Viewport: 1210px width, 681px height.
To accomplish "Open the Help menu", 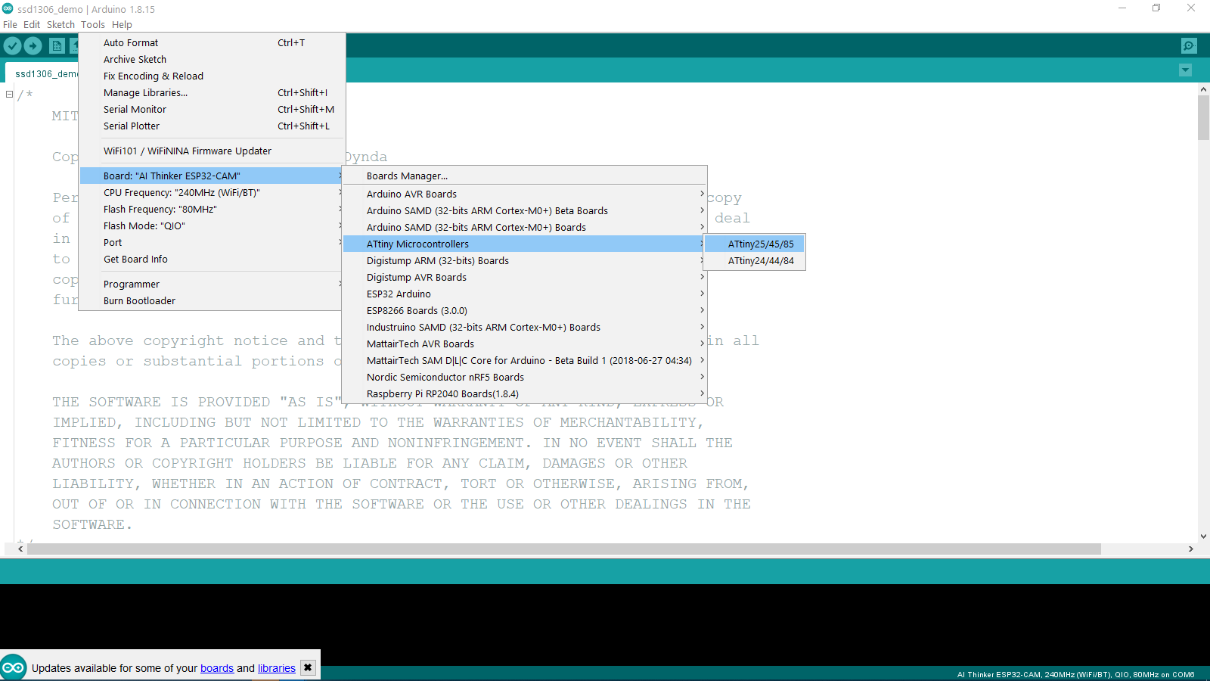I will tap(122, 24).
